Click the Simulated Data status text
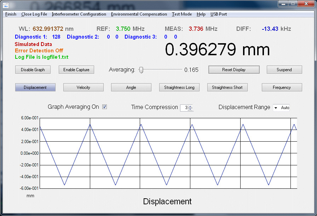 pyautogui.click(x=33, y=44)
